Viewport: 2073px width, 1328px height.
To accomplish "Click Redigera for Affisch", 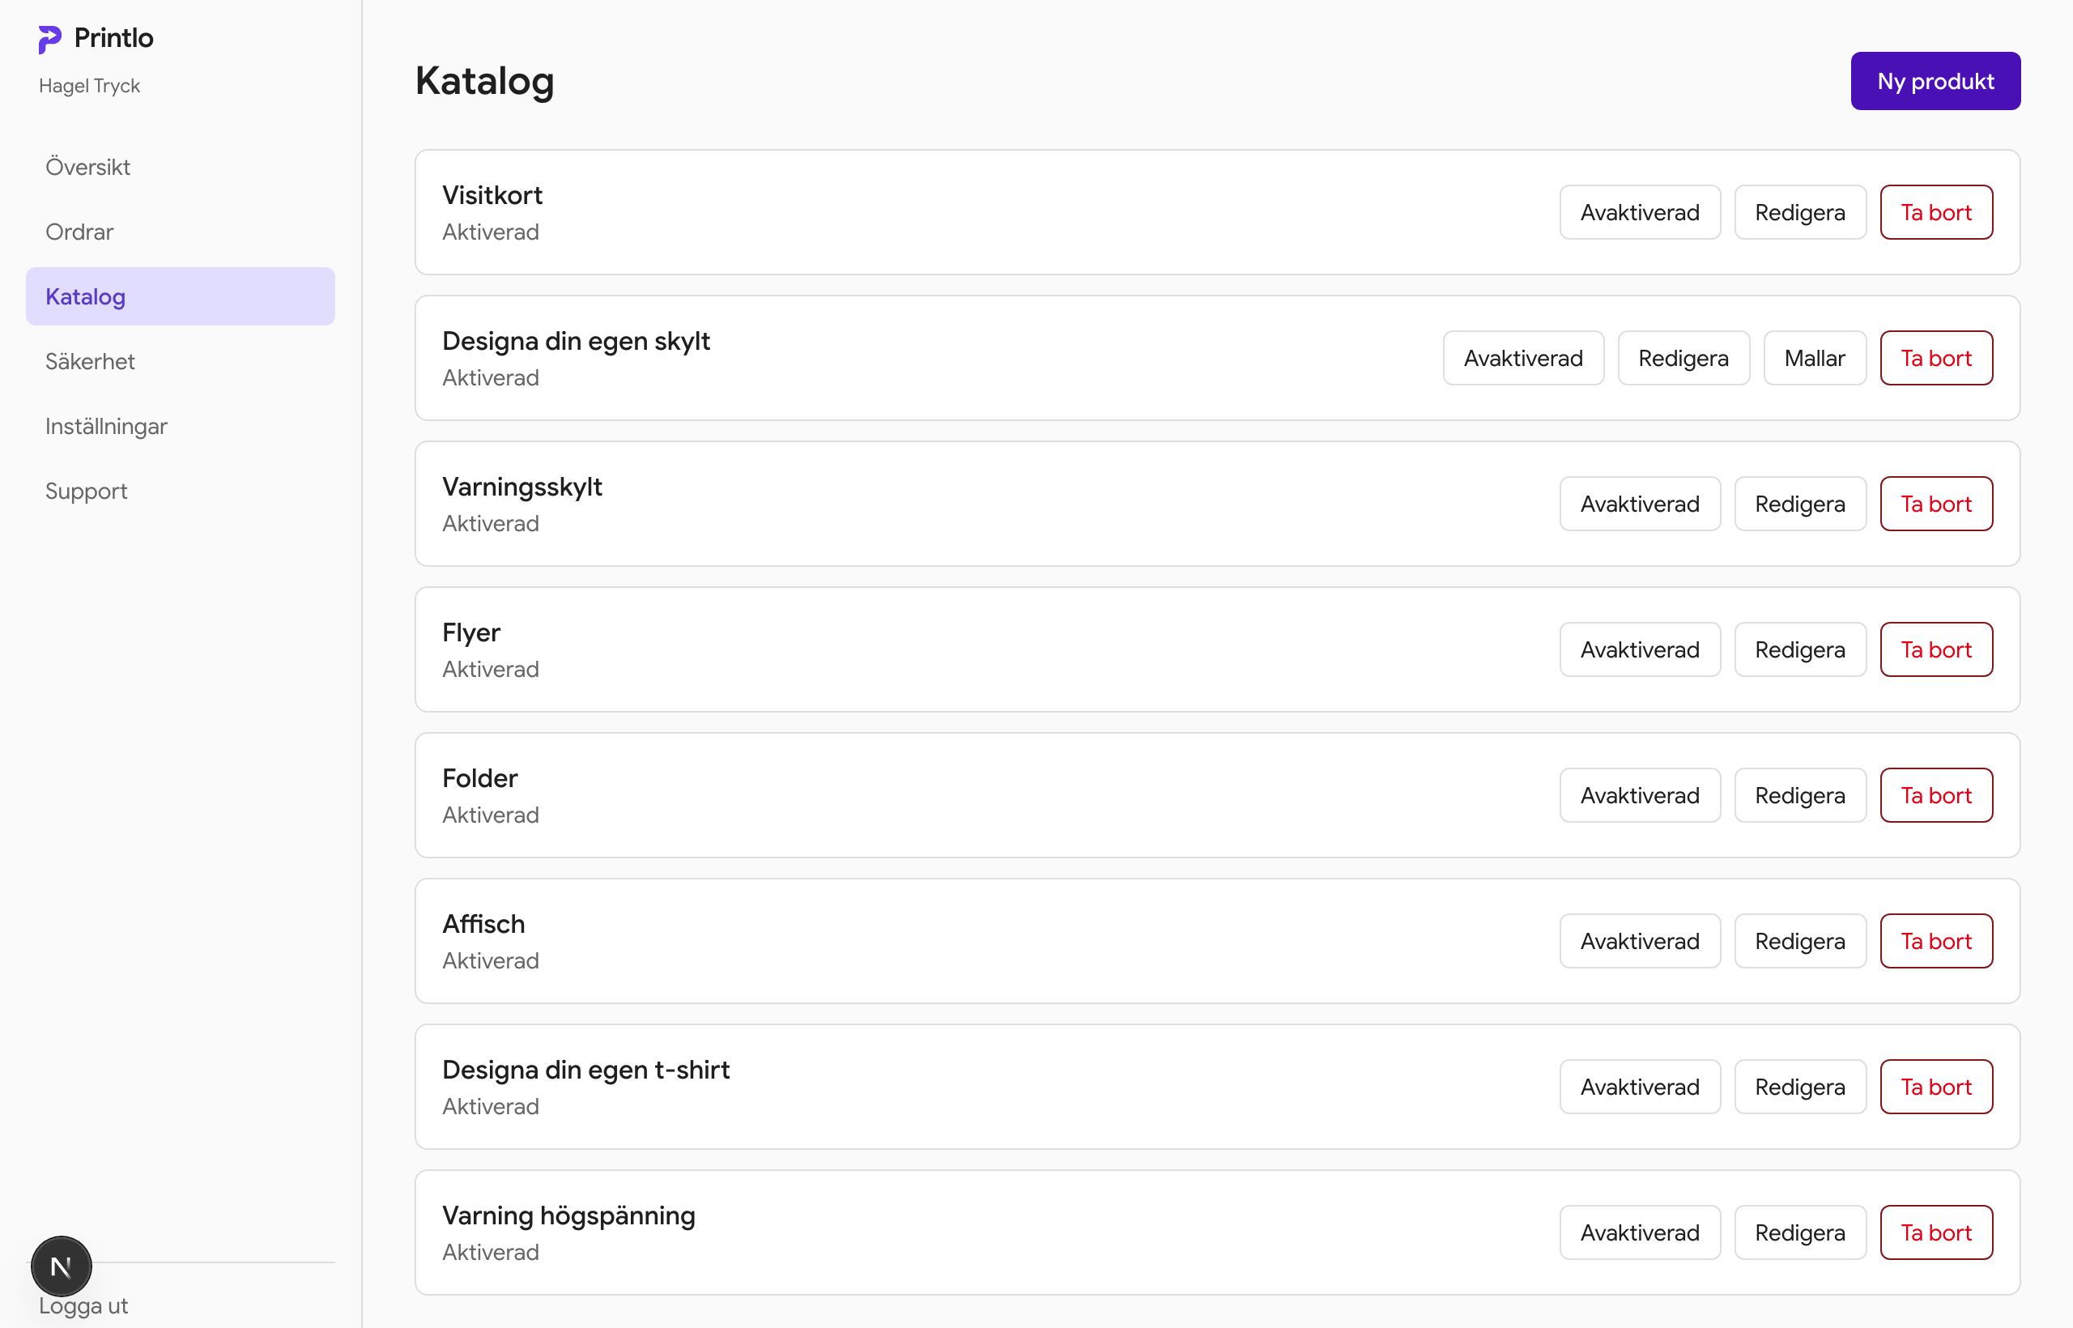I will pos(1799,941).
